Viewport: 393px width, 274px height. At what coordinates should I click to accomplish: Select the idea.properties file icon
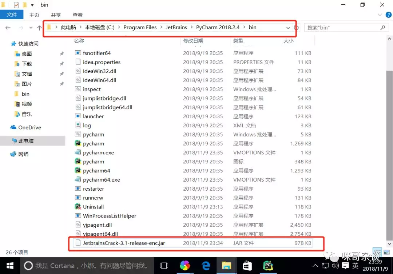[x=78, y=62]
